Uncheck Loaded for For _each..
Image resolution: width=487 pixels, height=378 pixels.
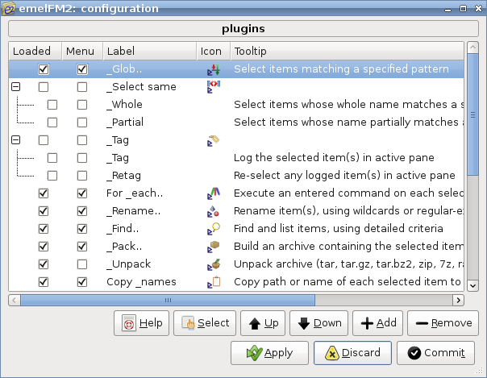click(x=44, y=193)
